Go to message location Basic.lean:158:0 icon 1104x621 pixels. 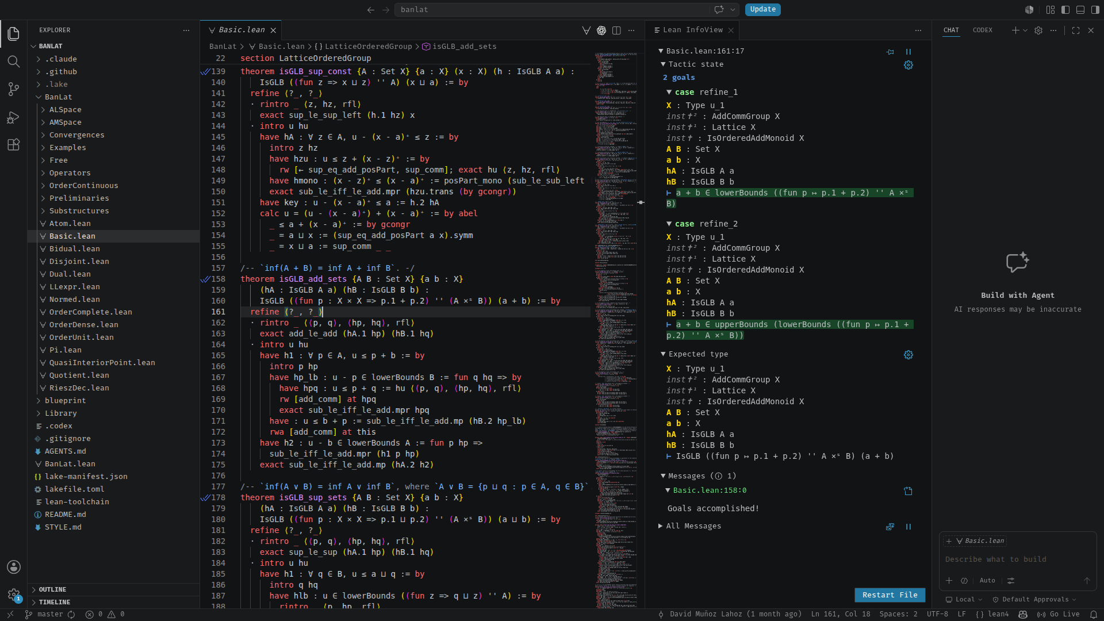908,491
